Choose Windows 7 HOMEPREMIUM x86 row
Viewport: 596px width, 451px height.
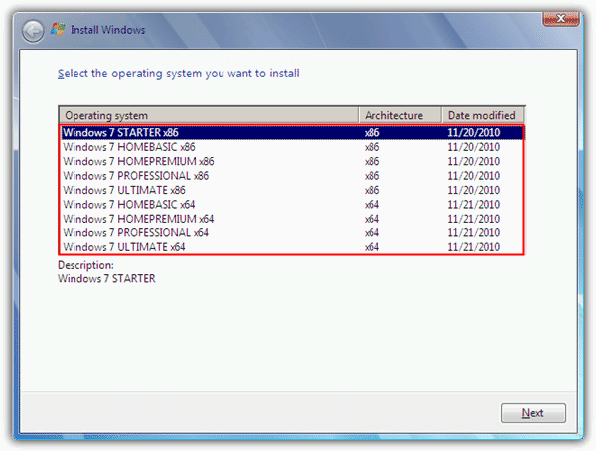tap(292, 161)
